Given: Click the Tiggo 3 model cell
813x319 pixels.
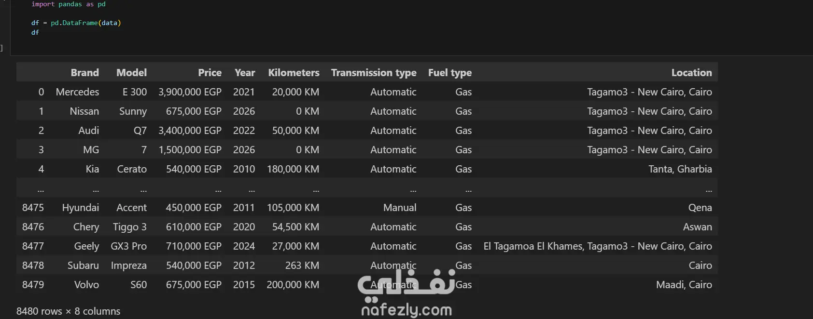Looking at the screenshot, I should 129,227.
